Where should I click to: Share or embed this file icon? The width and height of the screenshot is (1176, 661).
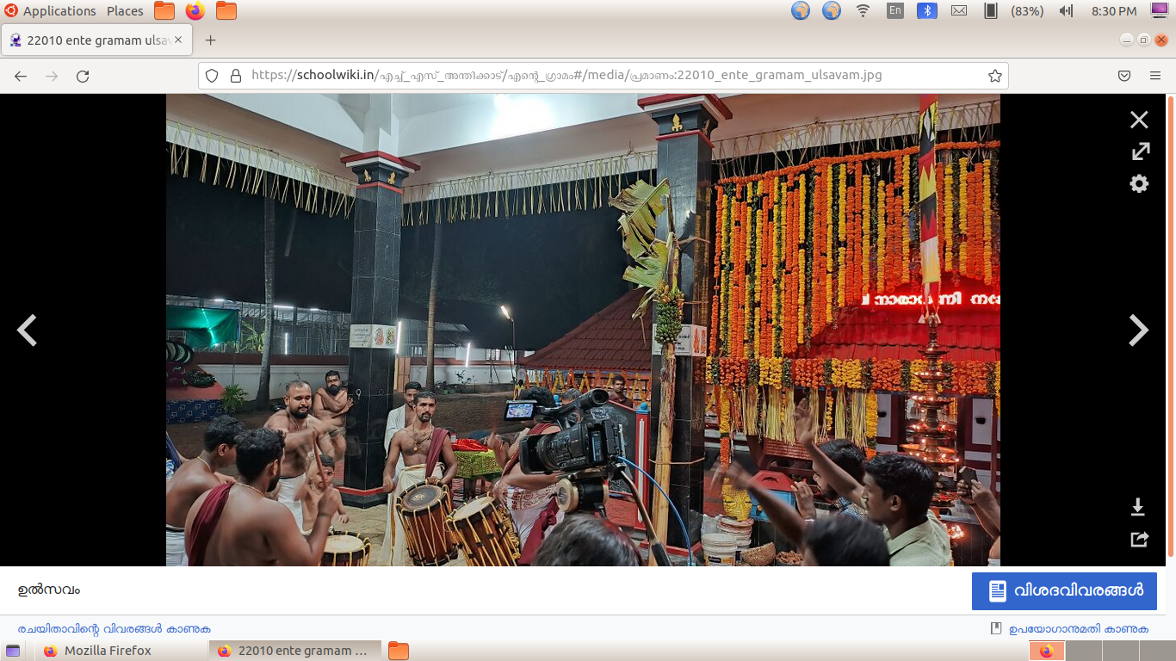pos(1139,540)
